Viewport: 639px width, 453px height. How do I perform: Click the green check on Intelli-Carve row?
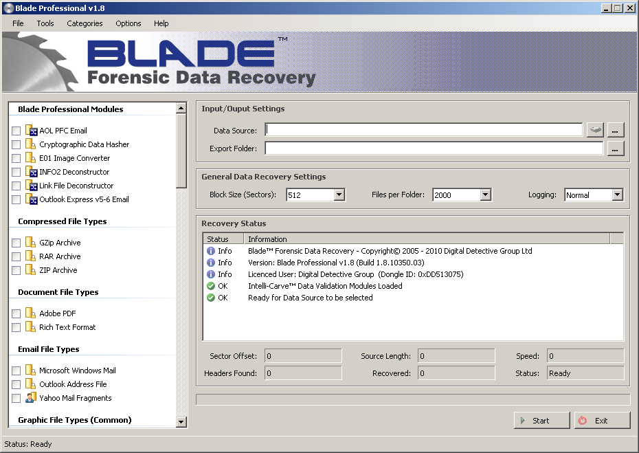211,286
